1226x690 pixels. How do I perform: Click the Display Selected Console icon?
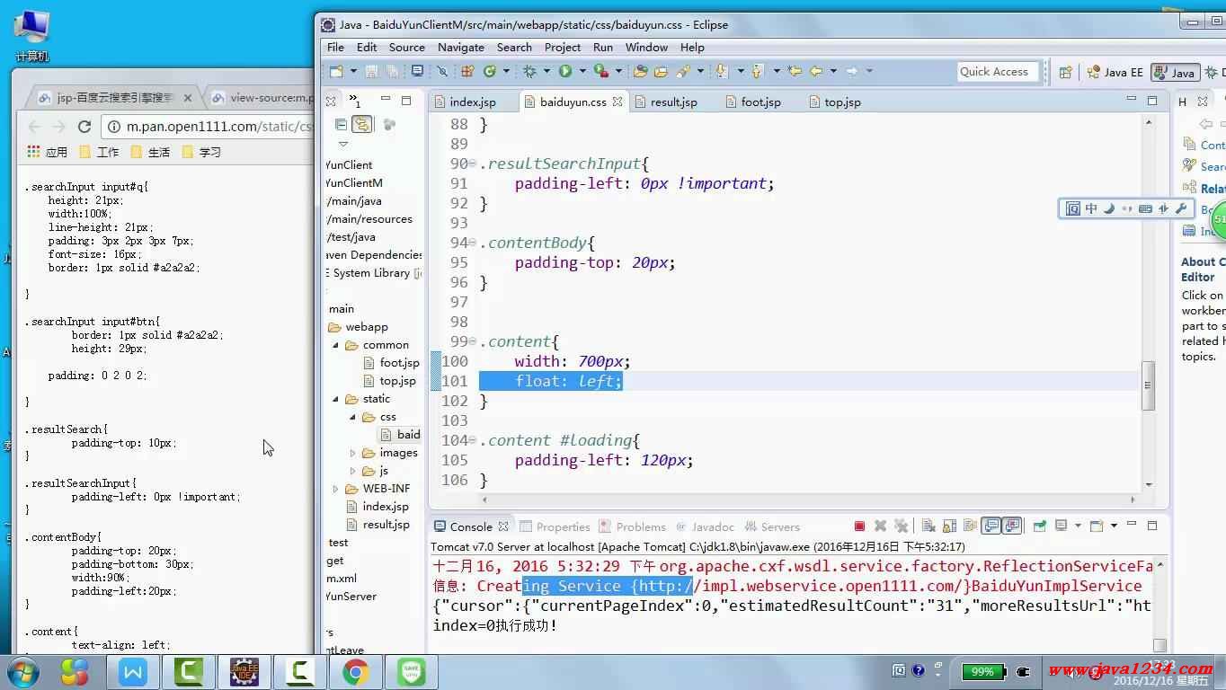coord(1061,526)
